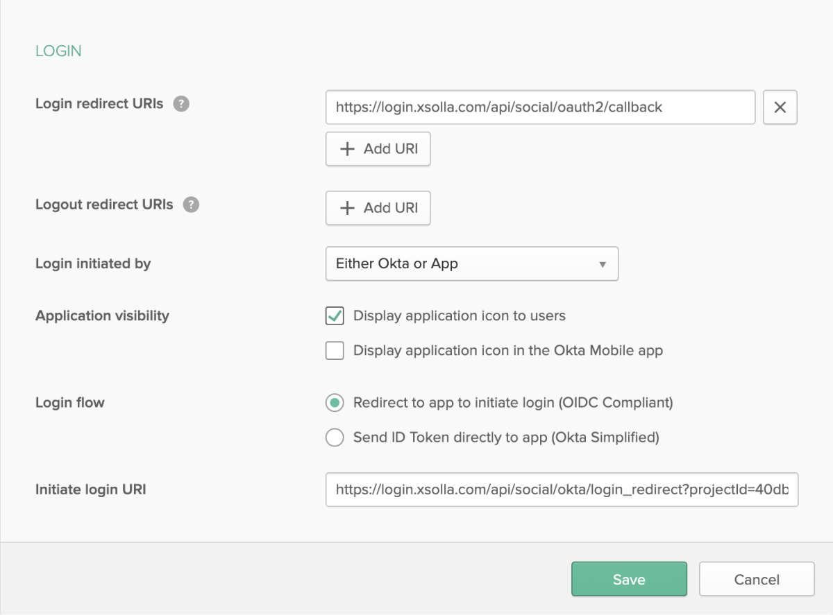Screen dimensions: 833x615
Task: Add a URI for Logout redirect URIs
Action: point(378,208)
